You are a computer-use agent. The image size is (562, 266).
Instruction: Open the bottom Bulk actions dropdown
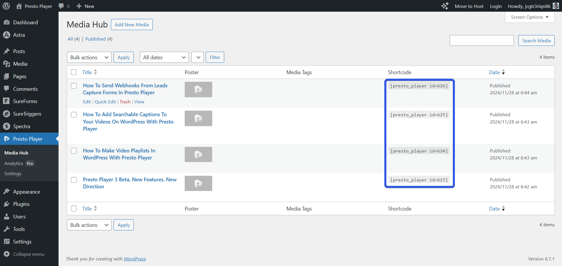pos(89,225)
